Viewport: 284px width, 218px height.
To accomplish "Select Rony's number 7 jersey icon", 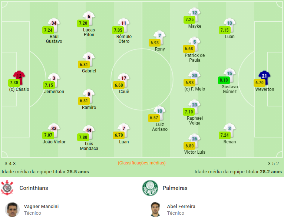I will click(x=159, y=36).
